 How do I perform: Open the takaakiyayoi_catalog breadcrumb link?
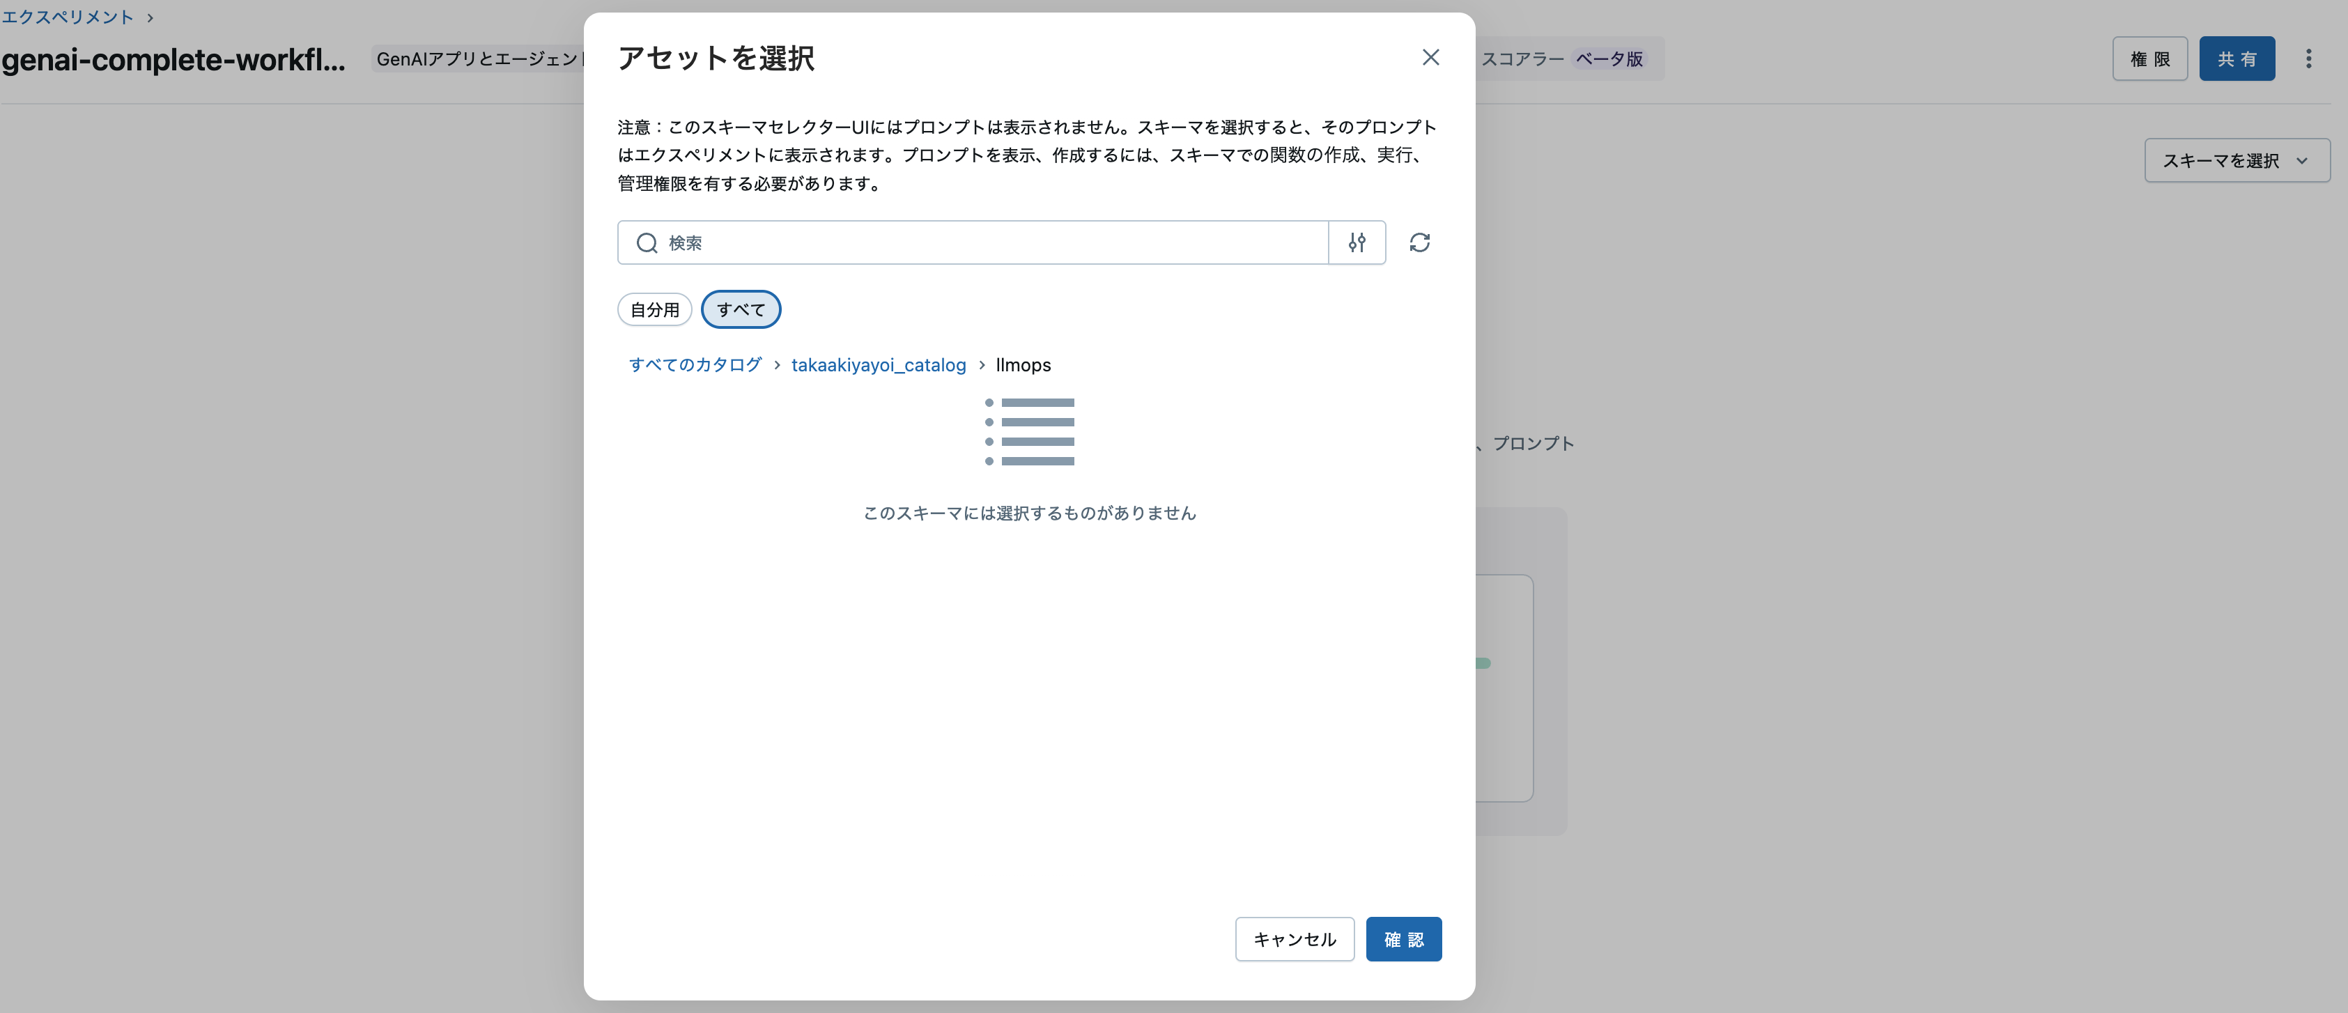[878, 364]
